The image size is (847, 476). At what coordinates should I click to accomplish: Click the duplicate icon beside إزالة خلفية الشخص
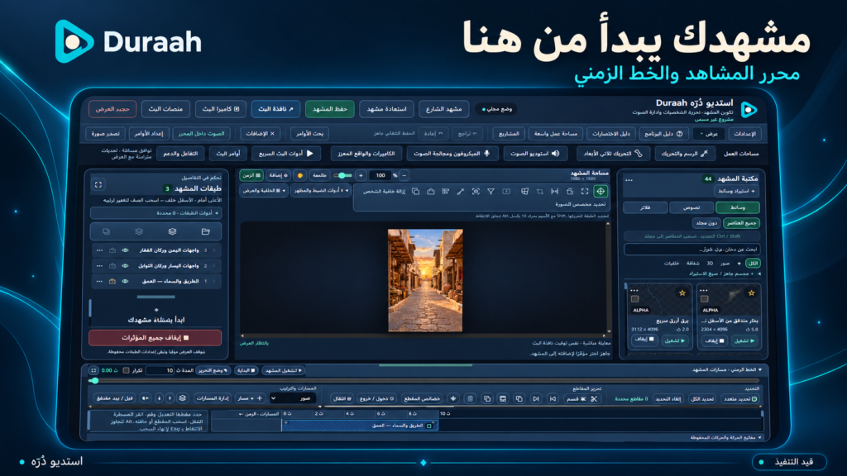(415, 191)
